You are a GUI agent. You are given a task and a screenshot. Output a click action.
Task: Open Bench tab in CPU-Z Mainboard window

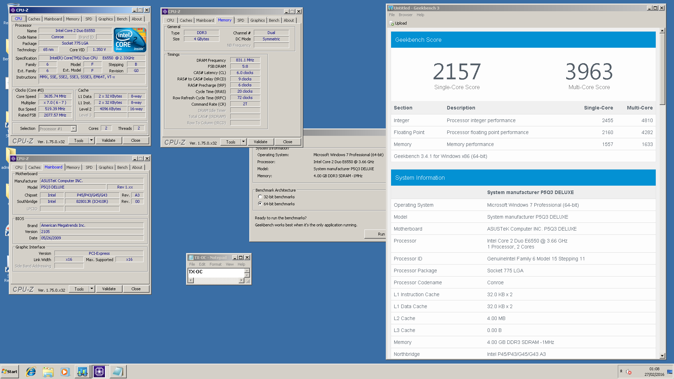pyautogui.click(x=123, y=167)
